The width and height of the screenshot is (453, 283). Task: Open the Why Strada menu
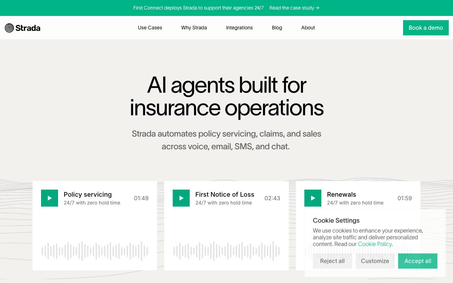pyautogui.click(x=194, y=28)
